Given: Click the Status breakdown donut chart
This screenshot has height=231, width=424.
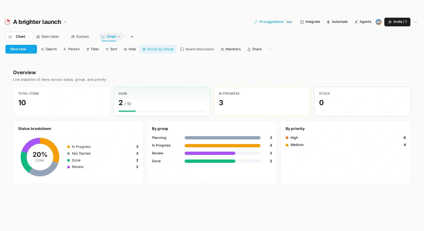Looking at the screenshot, I should pyautogui.click(x=40, y=157).
